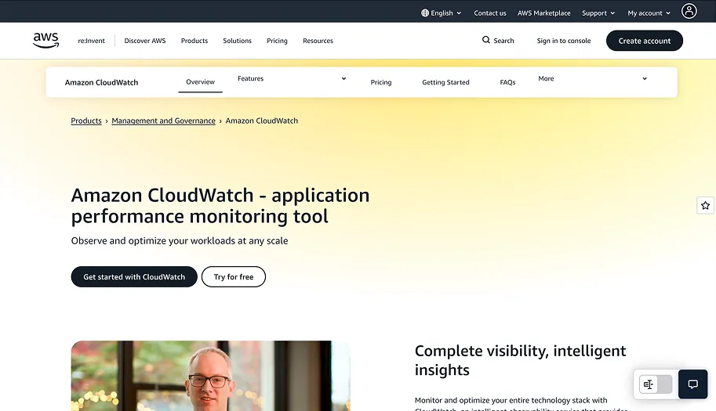The width and height of the screenshot is (716, 411).
Task: Open the Getting Started tab
Action: (x=445, y=82)
